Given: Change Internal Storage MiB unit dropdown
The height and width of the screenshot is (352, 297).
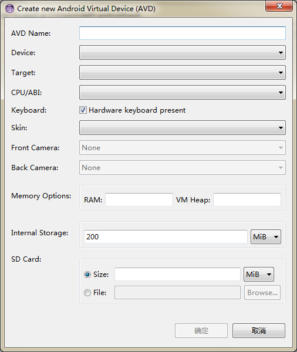Looking at the screenshot, I should [266, 236].
